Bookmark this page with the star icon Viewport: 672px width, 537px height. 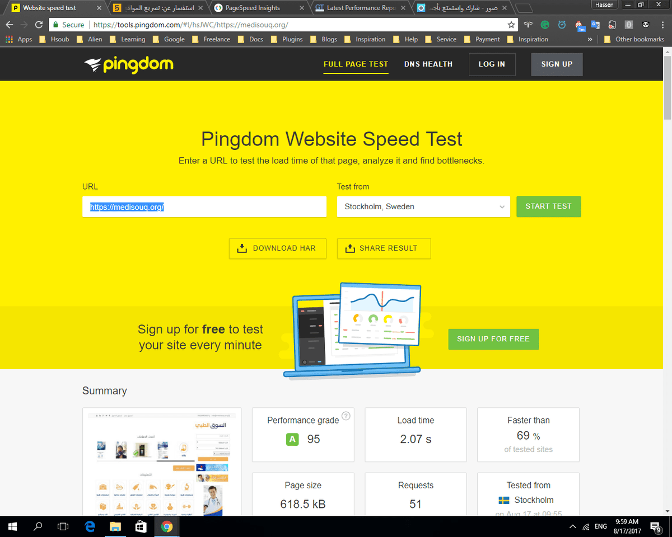tap(511, 25)
